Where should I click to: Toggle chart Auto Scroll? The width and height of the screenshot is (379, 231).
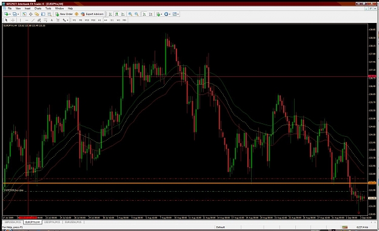click(144, 14)
